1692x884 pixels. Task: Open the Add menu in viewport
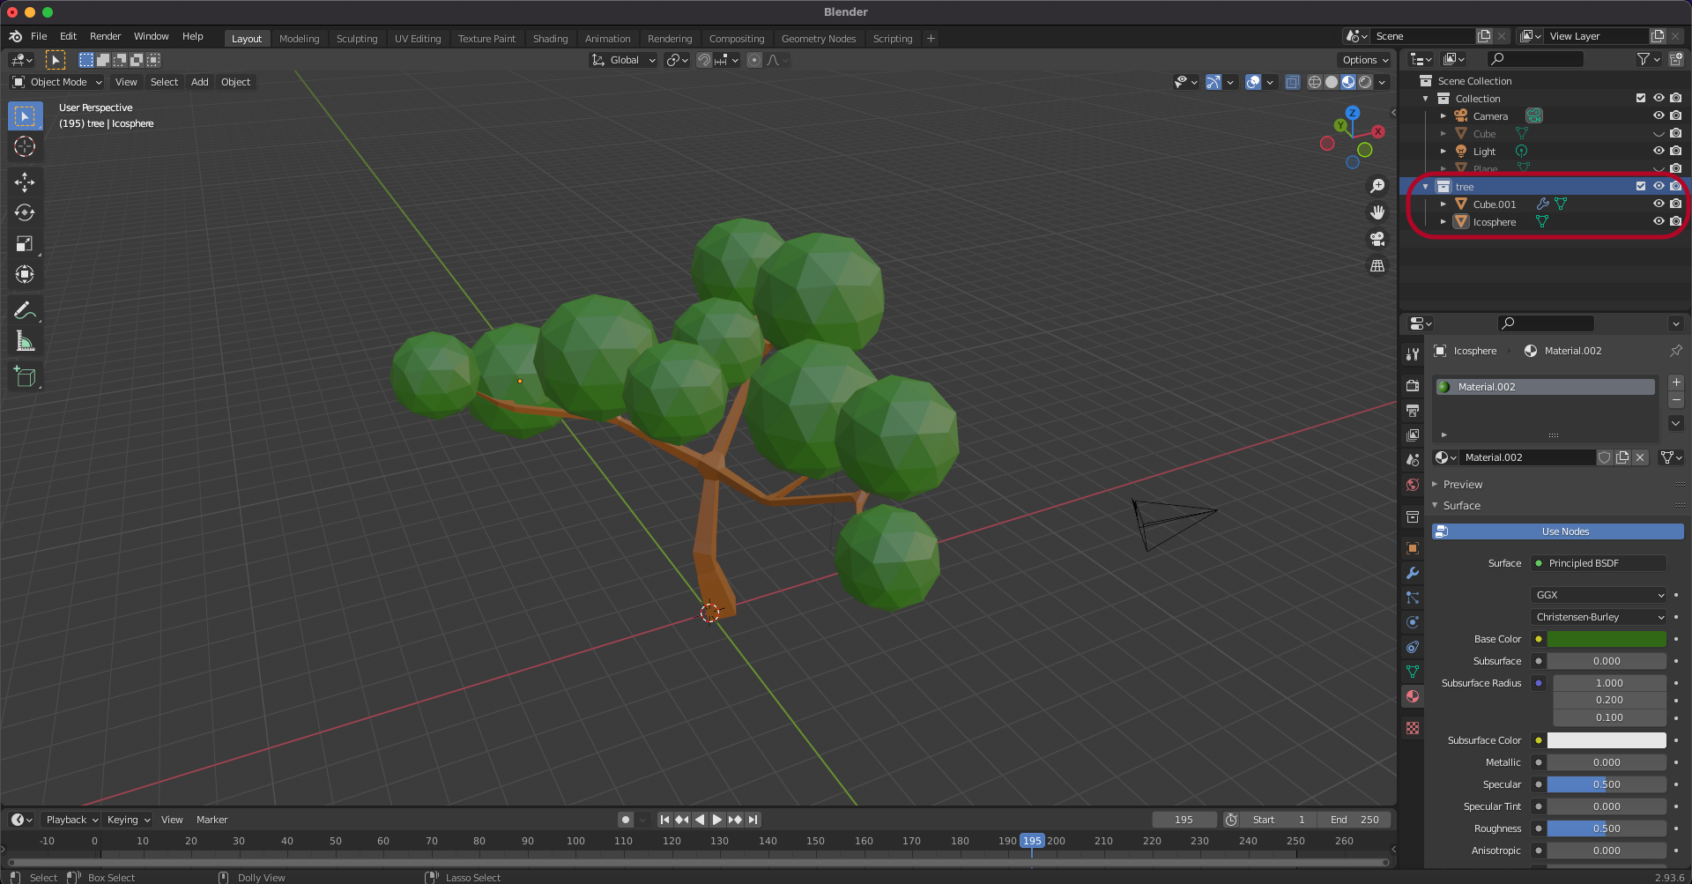[200, 82]
